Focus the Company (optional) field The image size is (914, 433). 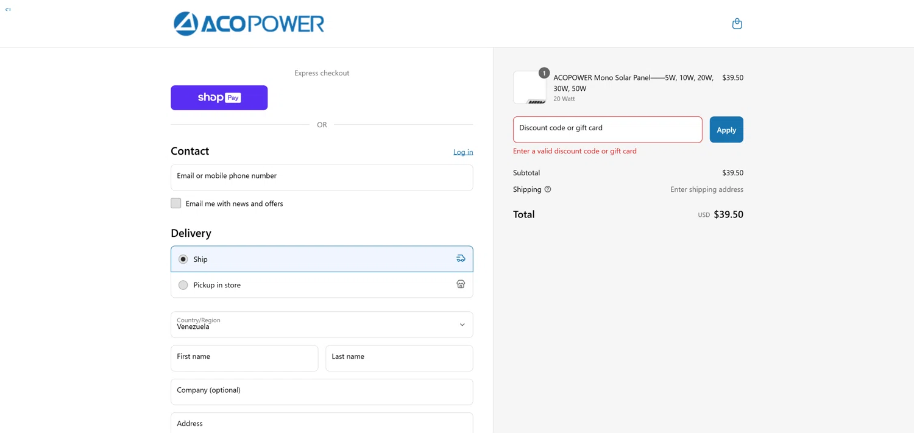click(322, 392)
